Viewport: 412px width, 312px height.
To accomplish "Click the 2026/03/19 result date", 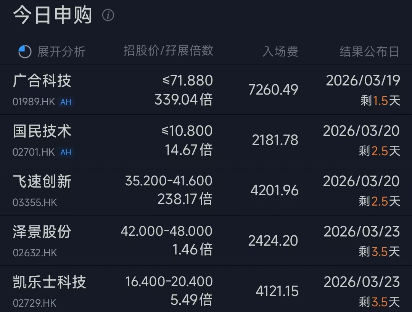I will tap(363, 80).
